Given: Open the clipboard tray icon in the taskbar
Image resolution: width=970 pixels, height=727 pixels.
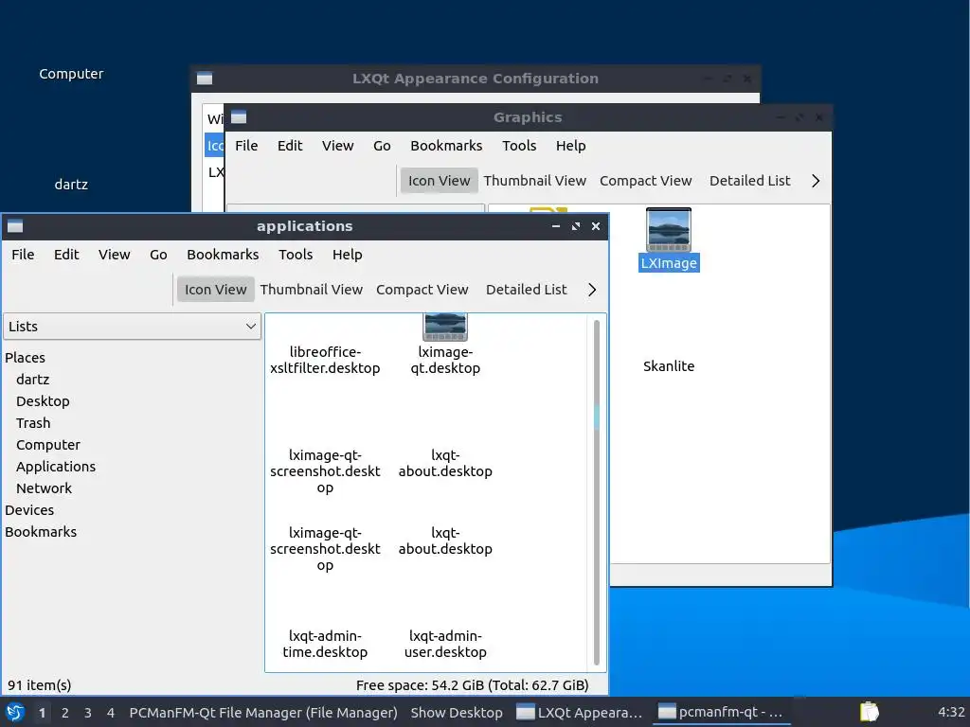Looking at the screenshot, I should [870, 712].
